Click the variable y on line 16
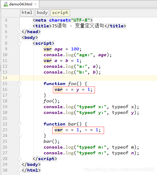The height and width of the screenshot is (175, 157). 78,90
